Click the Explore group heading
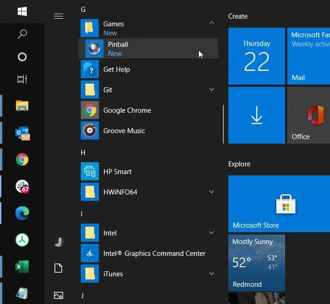This screenshot has width=330, height=304. pyautogui.click(x=239, y=164)
